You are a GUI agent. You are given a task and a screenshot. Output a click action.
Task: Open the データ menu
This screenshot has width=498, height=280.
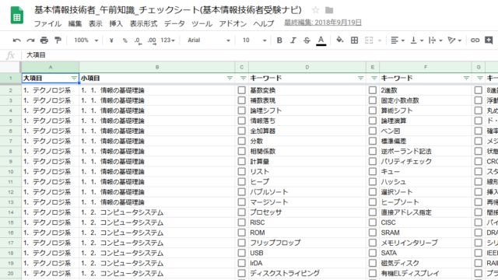[x=174, y=23]
